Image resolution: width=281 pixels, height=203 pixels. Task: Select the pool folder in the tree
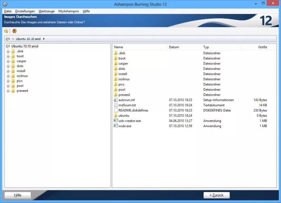pos(20,86)
